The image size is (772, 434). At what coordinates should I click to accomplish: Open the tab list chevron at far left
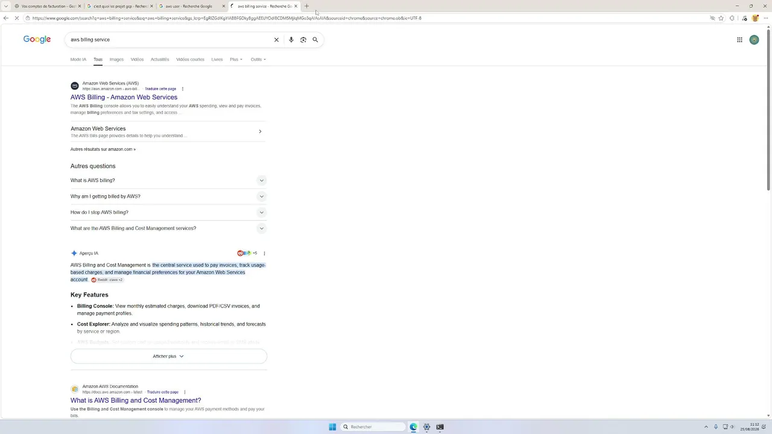click(x=5, y=6)
